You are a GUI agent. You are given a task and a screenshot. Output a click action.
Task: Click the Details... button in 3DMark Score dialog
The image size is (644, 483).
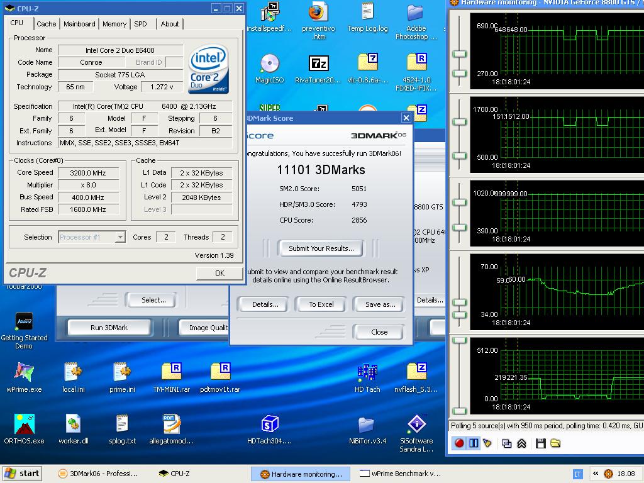point(265,304)
